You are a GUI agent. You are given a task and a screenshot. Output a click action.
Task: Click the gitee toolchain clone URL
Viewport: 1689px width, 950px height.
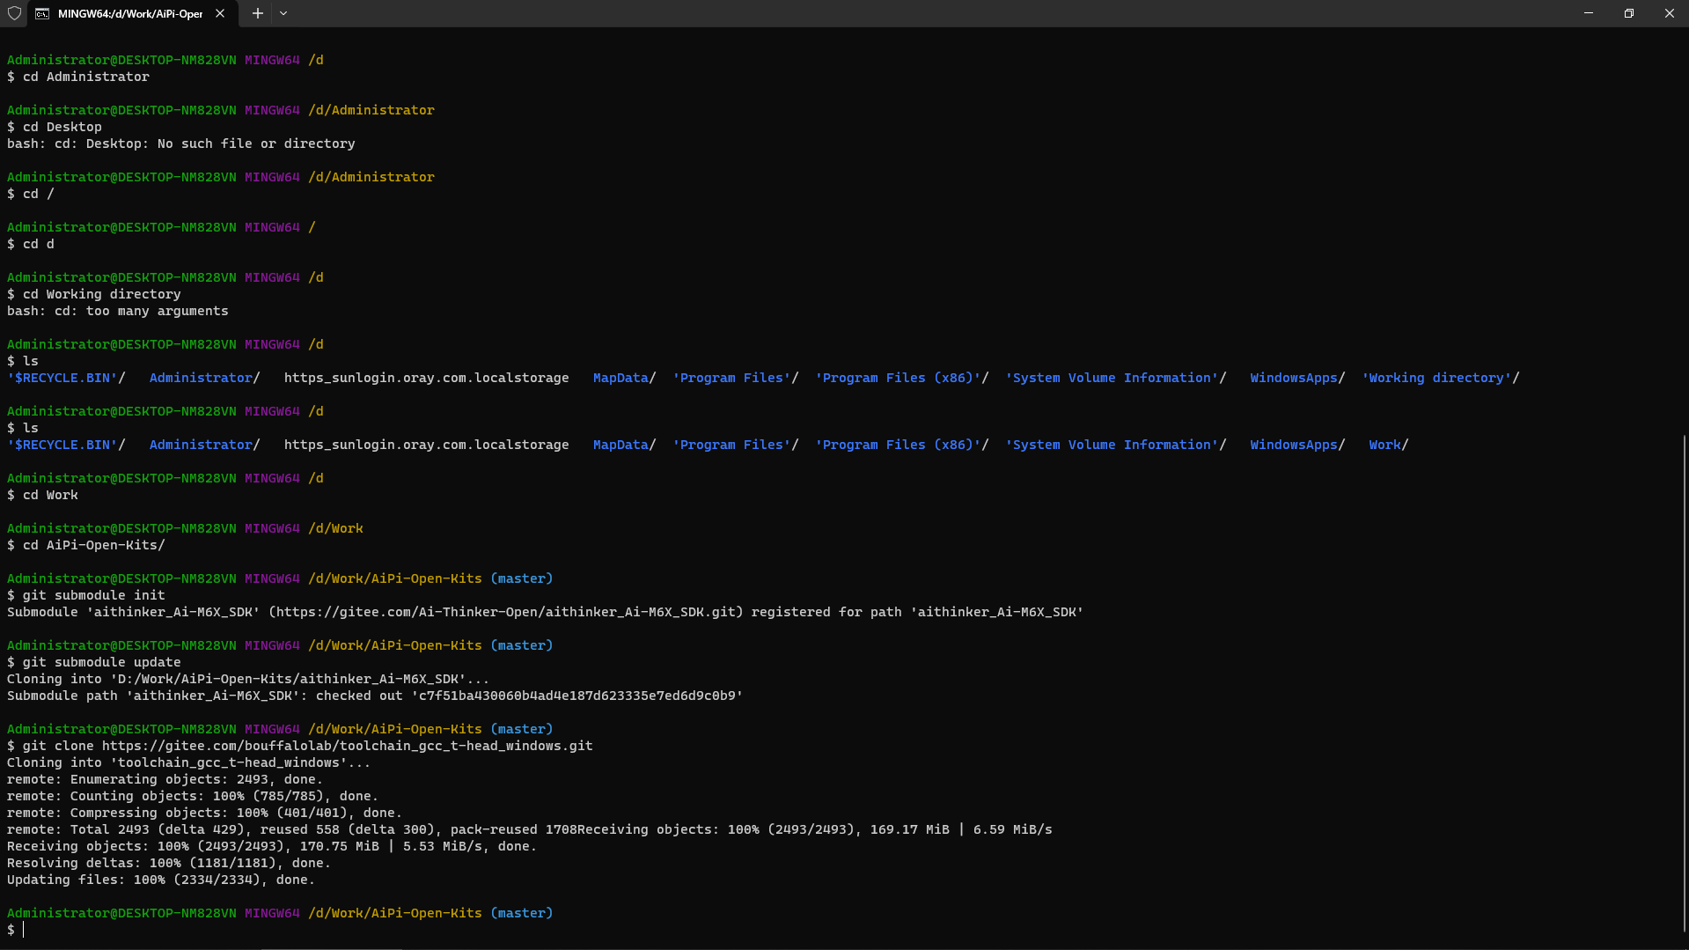pyautogui.click(x=348, y=746)
